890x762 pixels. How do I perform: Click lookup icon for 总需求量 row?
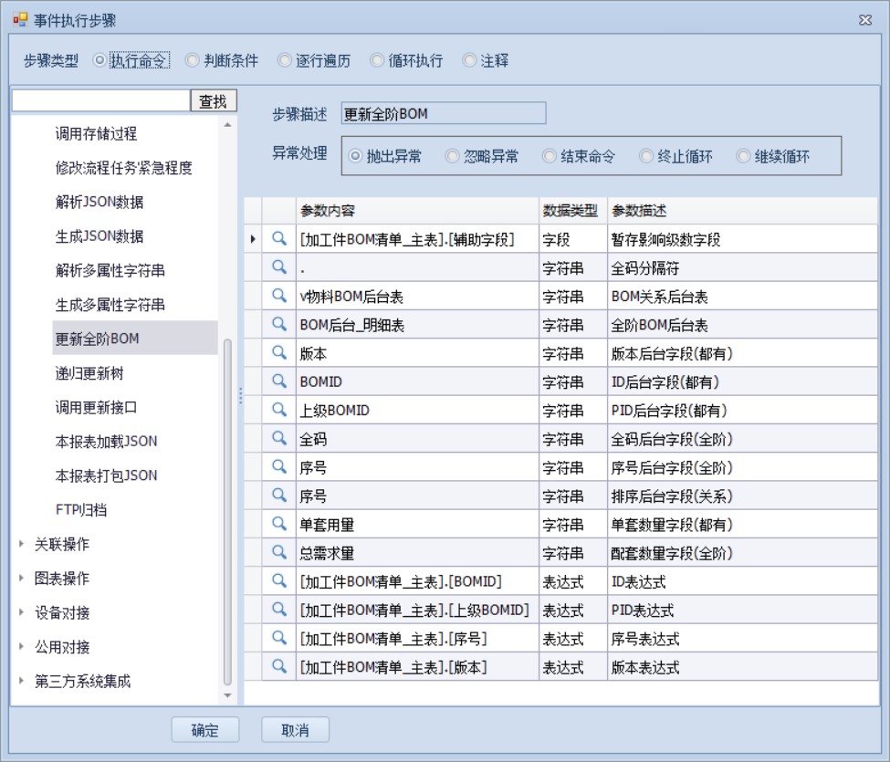coord(279,552)
